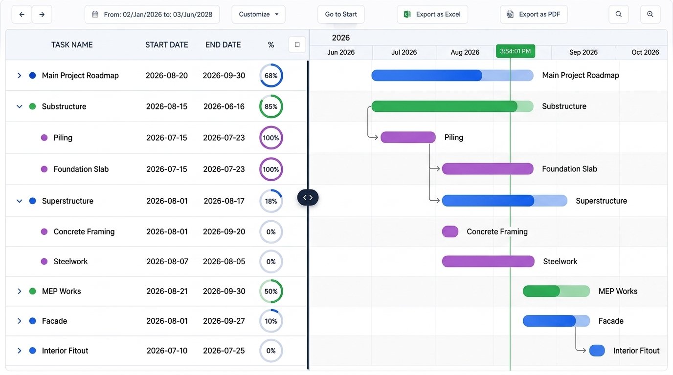This screenshot has height=375, width=673.
Task: Open the date range picker
Action: 152,15
